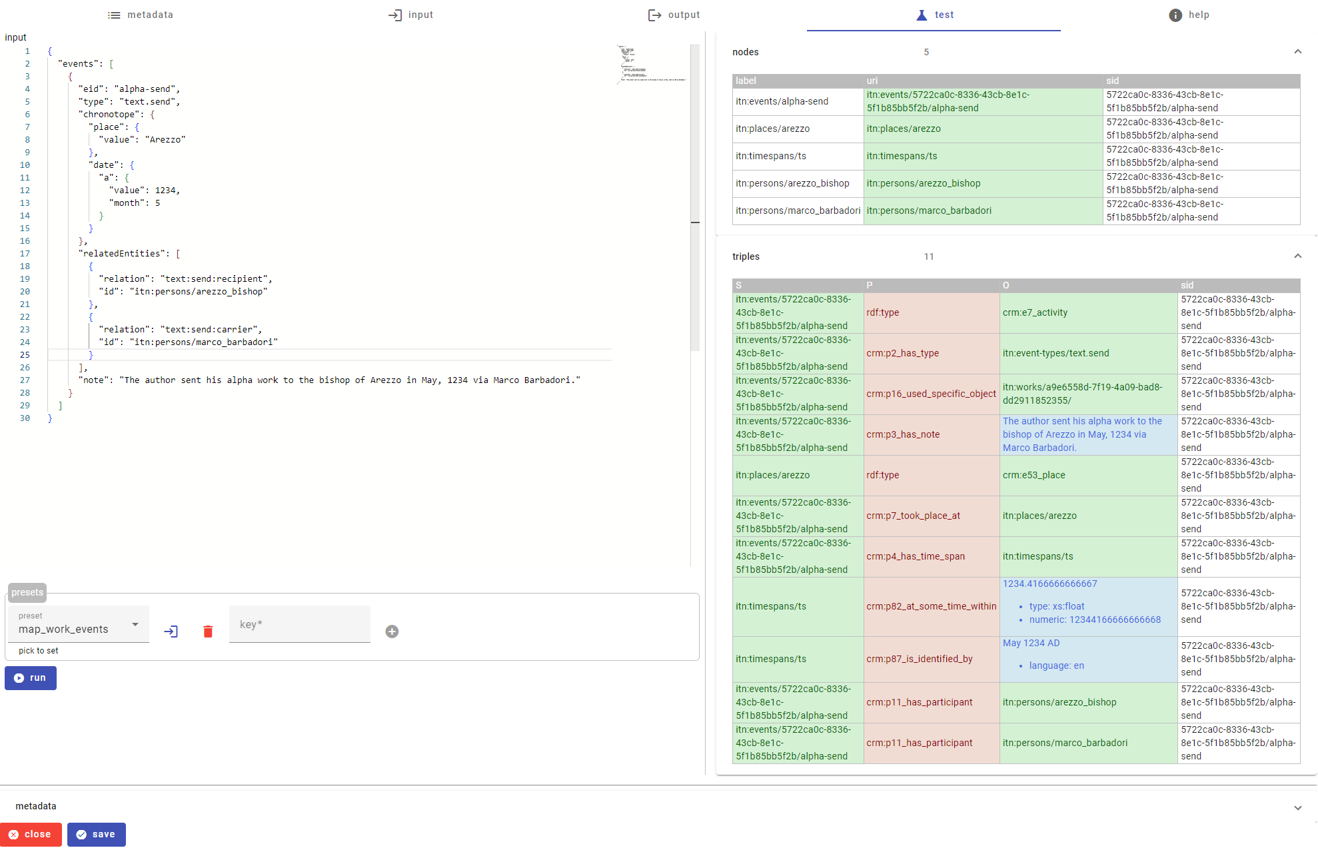Open the help tab
Image resolution: width=1318 pixels, height=850 pixels.
[x=1189, y=15]
